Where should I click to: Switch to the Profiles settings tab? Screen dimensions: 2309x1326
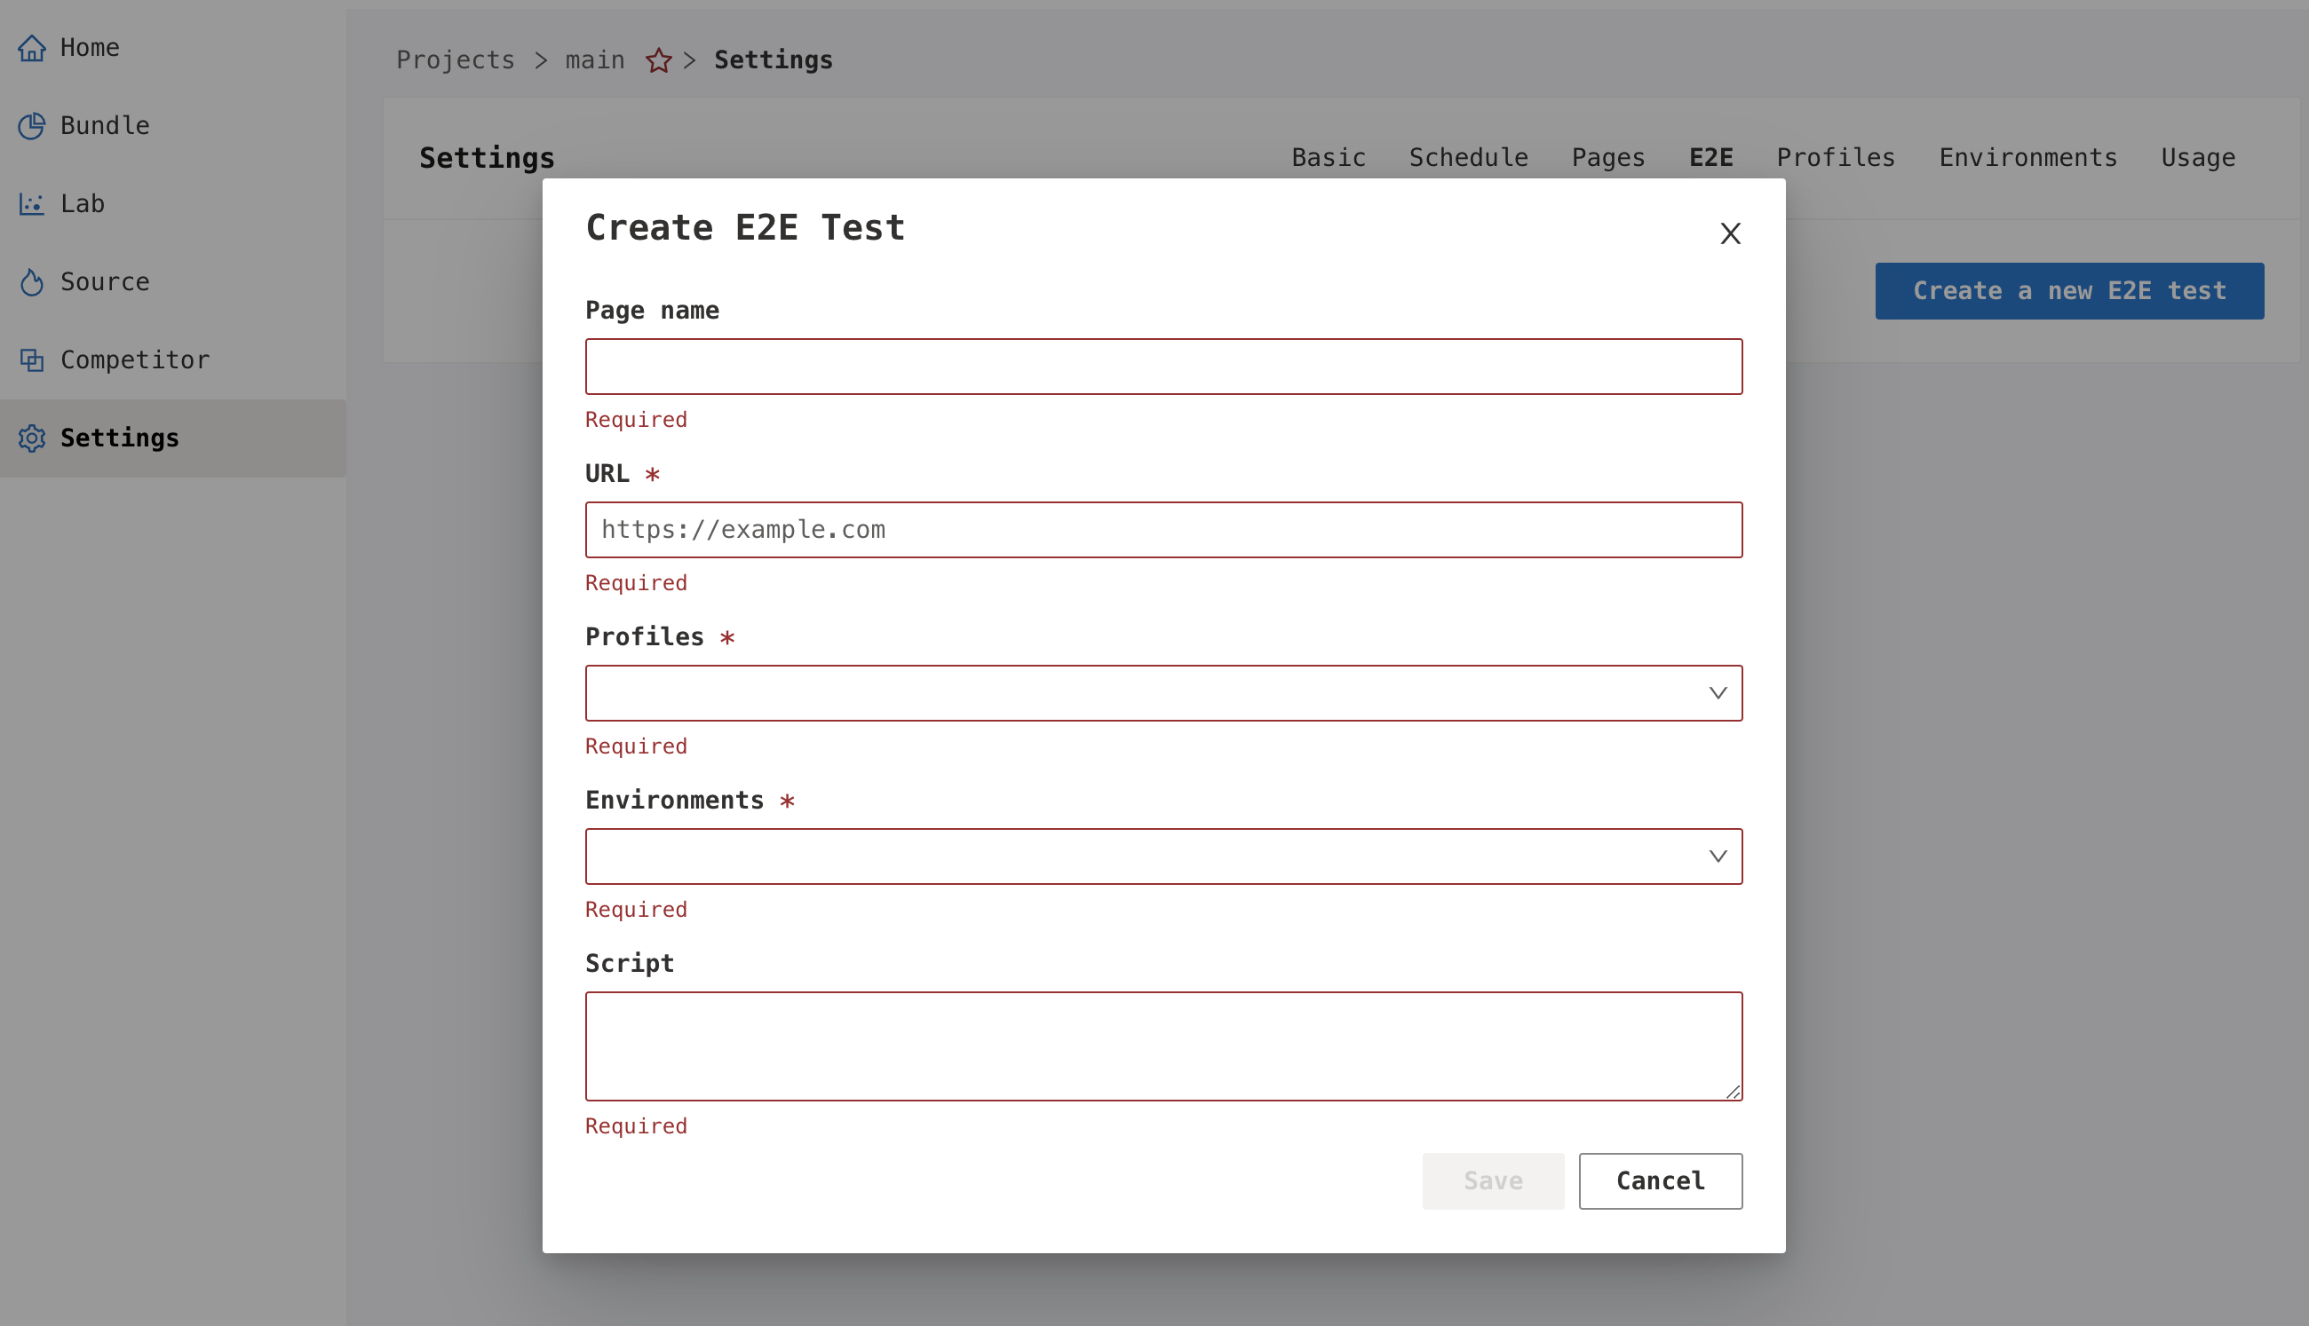pos(1837,157)
